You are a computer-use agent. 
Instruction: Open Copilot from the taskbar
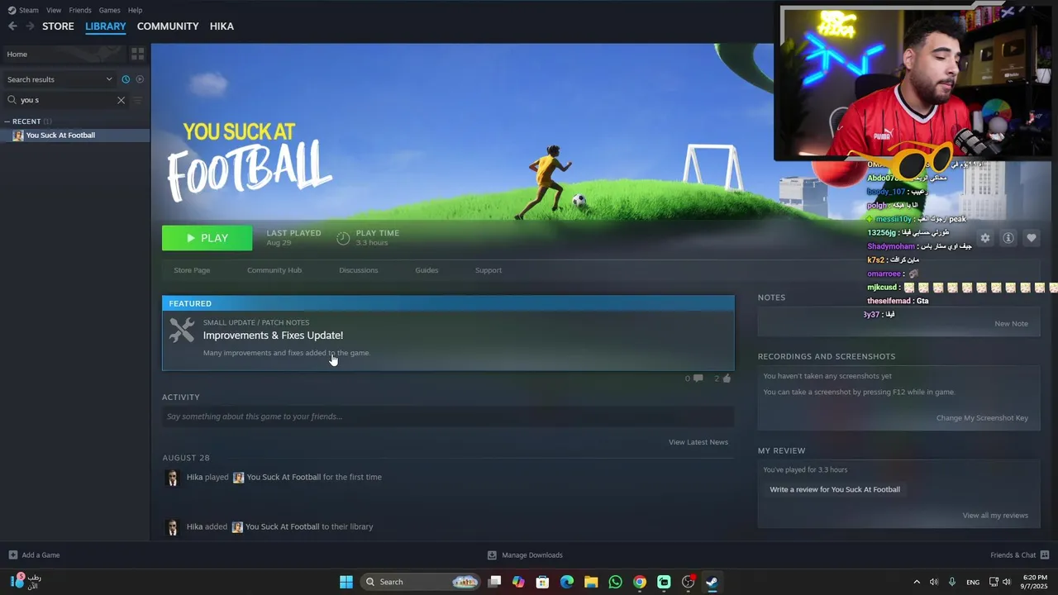[518, 582]
